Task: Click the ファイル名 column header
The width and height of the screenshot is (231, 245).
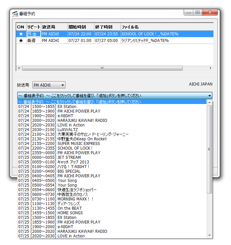Action: click(x=167, y=27)
